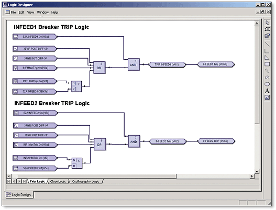276x210 pixels.
Task: Select SR latch block number 5
Action: [x=77, y=163]
